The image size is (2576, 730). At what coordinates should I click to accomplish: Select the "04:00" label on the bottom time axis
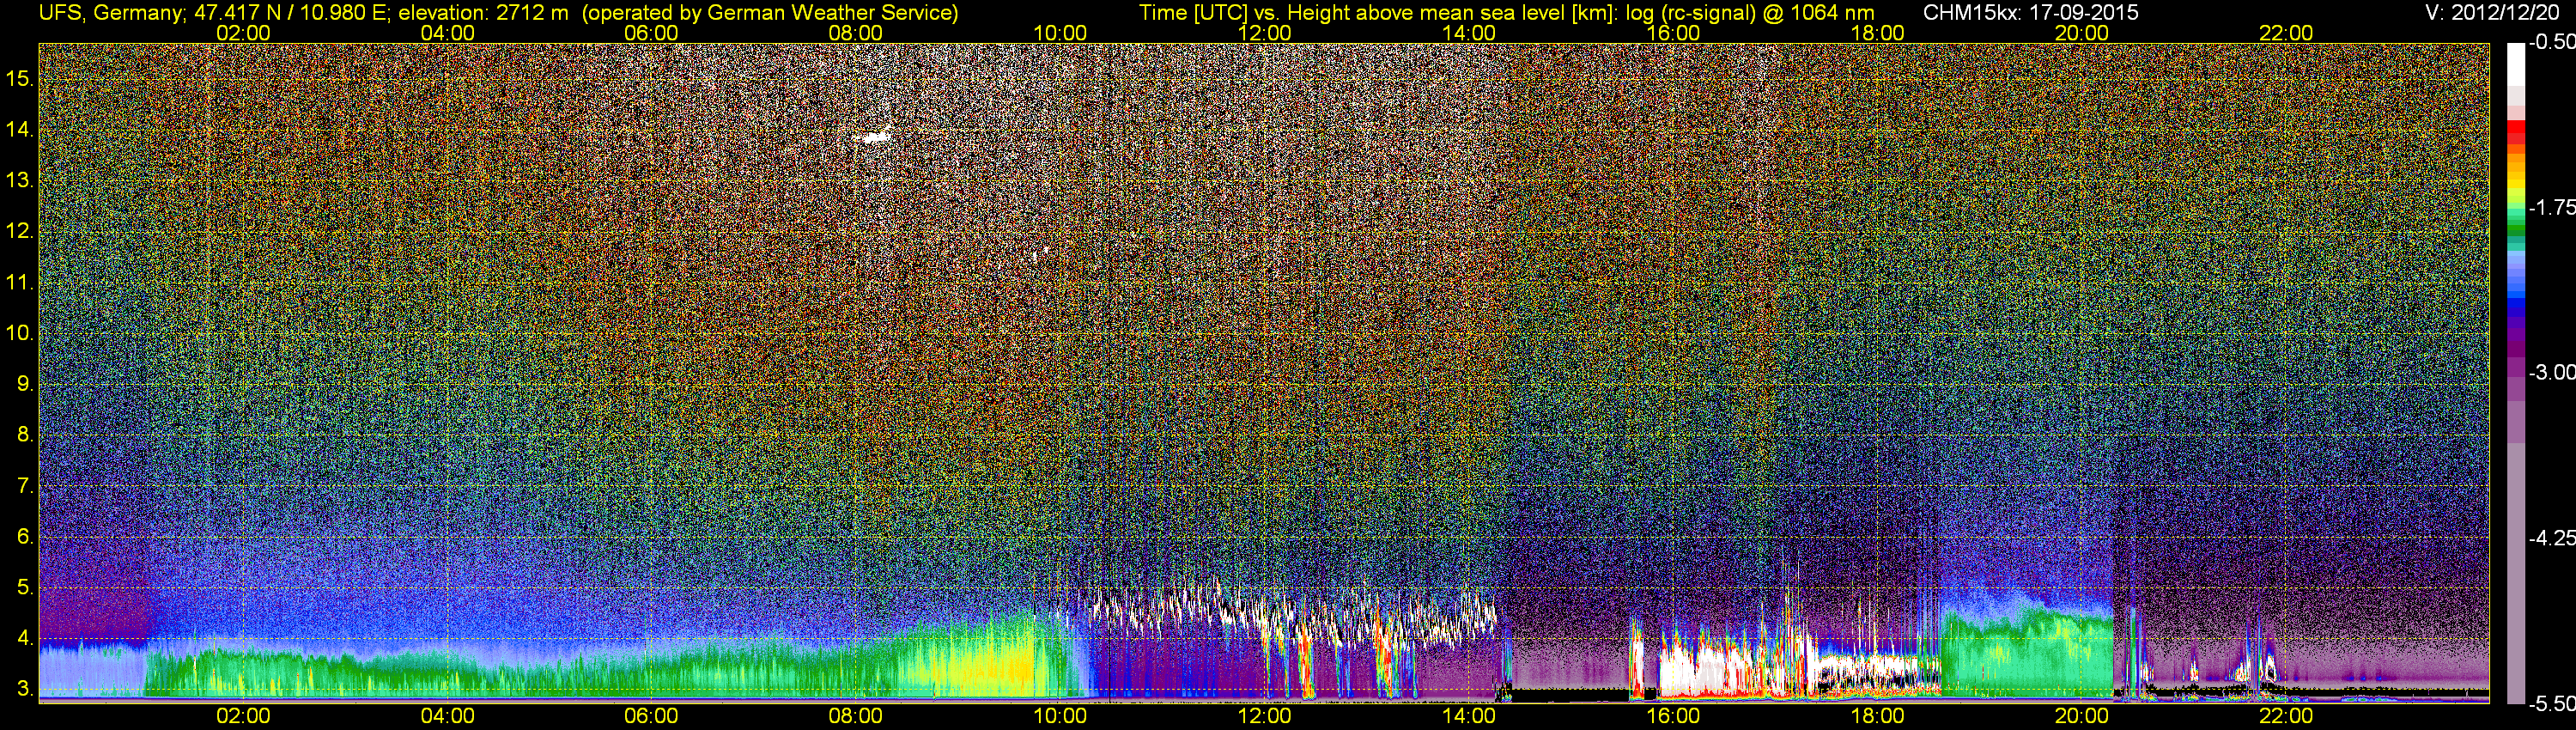(447, 716)
